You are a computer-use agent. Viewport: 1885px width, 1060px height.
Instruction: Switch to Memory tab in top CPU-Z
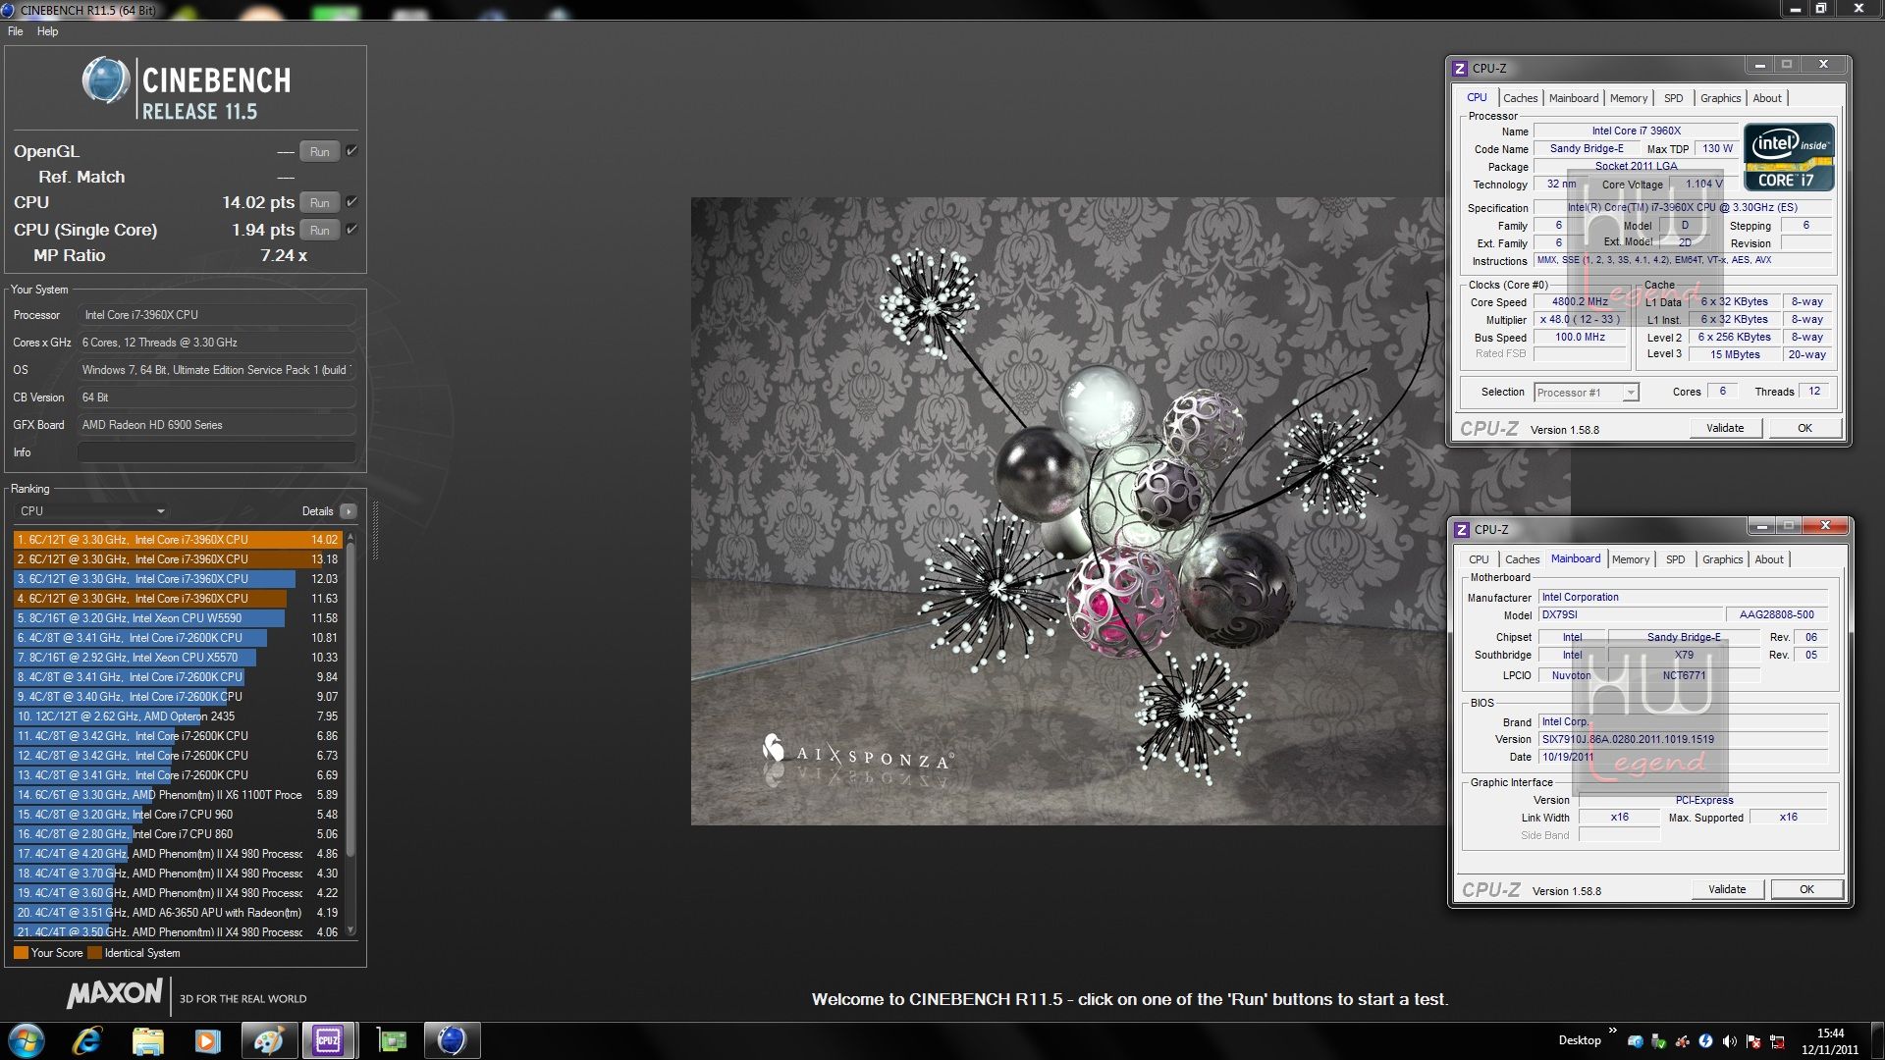[1629, 98]
